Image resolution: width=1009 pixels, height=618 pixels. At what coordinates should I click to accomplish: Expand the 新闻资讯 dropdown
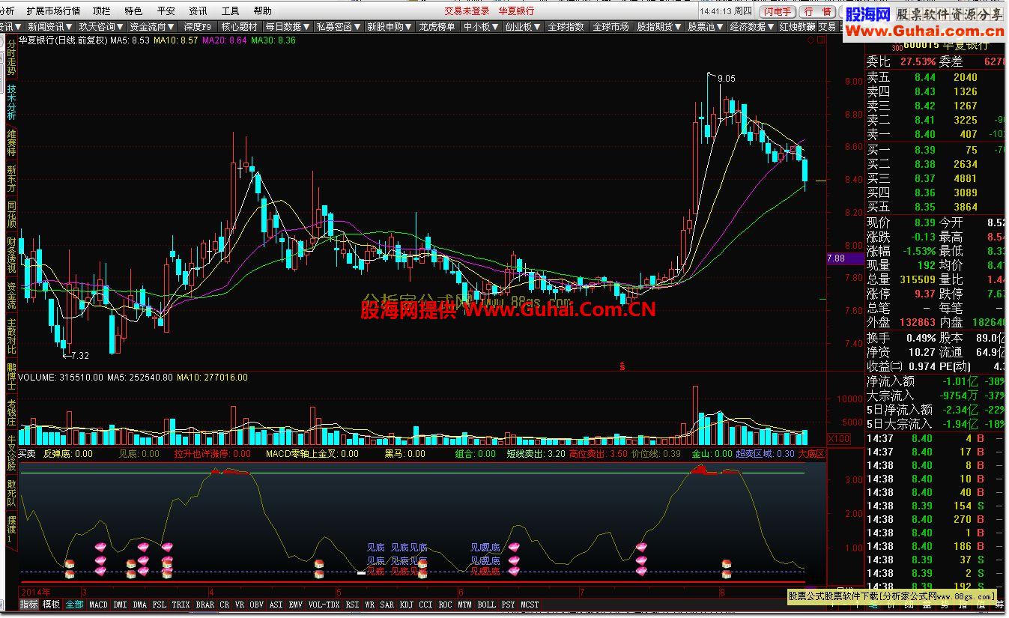click(49, 26)
